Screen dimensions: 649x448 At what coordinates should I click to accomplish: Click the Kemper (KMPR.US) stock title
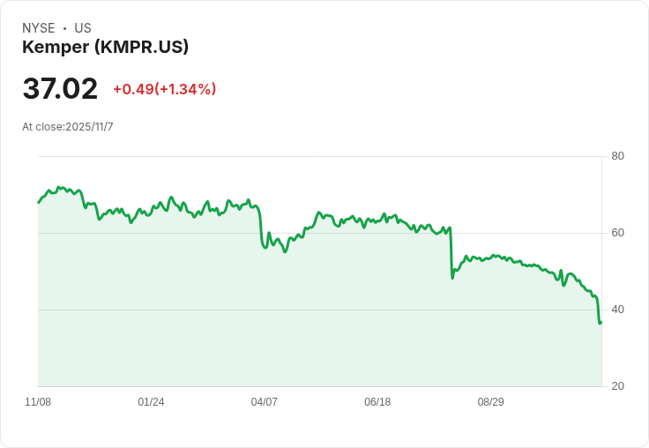click(x=105, y=47)
